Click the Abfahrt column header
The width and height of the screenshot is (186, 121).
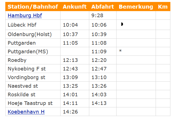102,7
